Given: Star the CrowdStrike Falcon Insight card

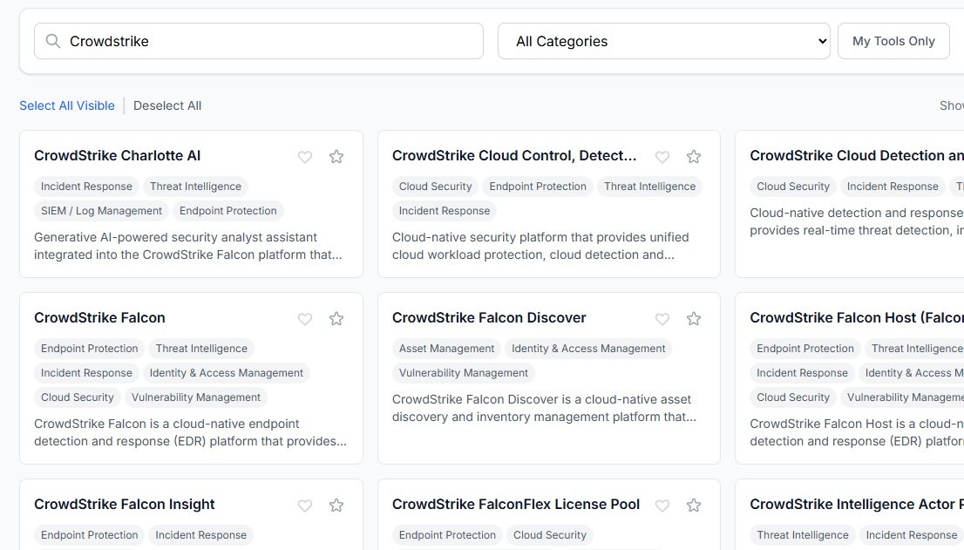Looking at the screenshot, I should tap(336, 506).
